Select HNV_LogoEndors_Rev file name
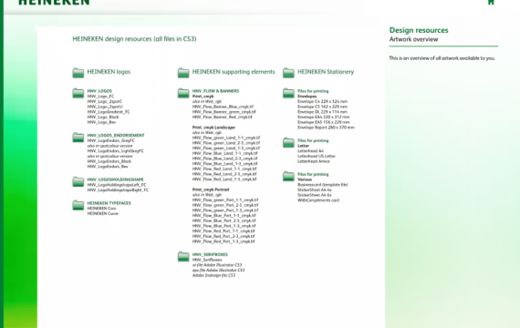This screenshot has height=328, width=520. click(x=108, y=167)
